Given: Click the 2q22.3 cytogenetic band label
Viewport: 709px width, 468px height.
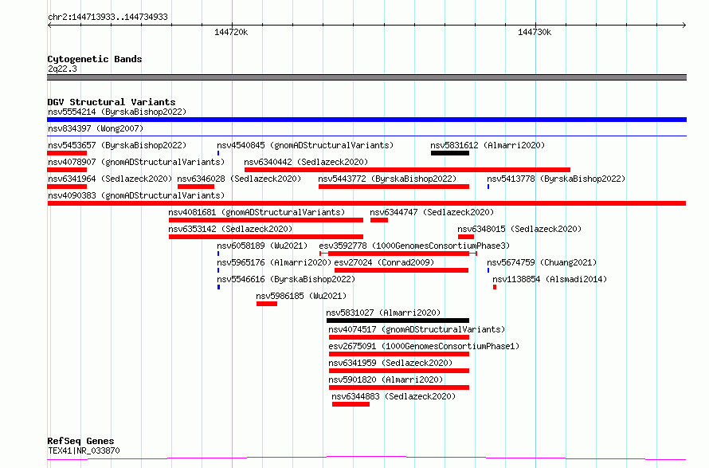Looking at the screenshot, I should (62, 69).
